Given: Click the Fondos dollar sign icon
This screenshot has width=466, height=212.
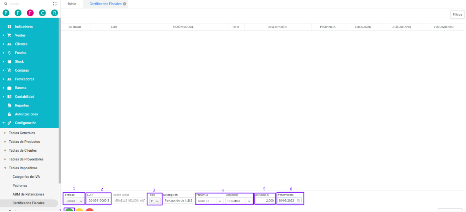Looking at the screenshot, I should pyautogui.click(x=10, y=53).
